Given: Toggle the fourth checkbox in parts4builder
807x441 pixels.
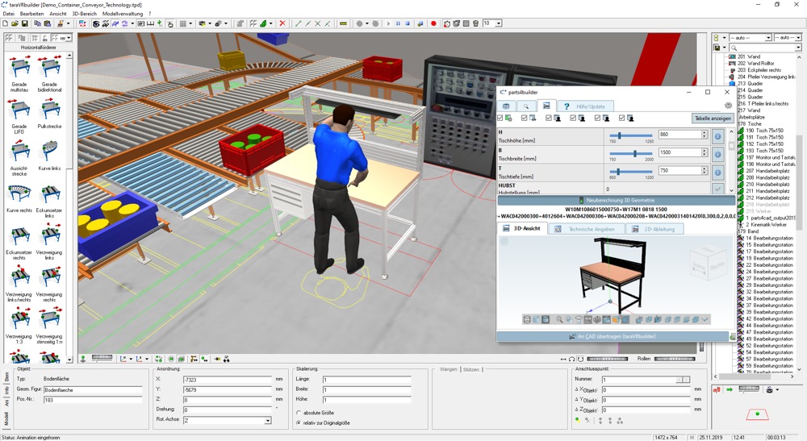Looking at the screenshot, I should click(x=573, y=119).
